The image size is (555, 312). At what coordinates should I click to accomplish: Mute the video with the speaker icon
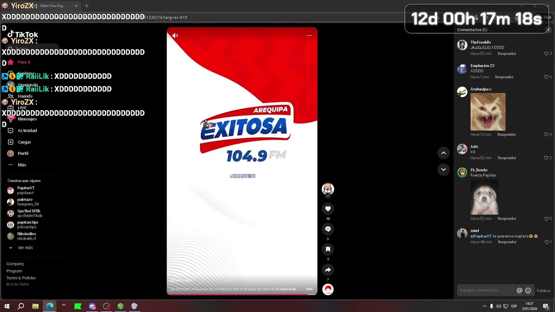pyautogui.click(x=175, y=36)
